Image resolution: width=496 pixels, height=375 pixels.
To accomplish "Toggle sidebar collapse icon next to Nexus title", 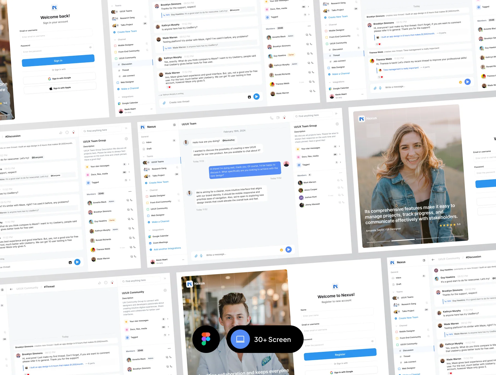I will (174, 125).
